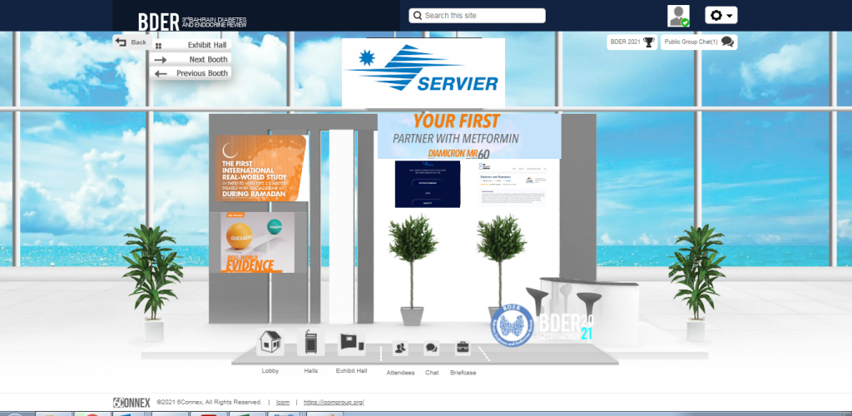
Task: Go to Halls via the suitcase icon
Action: point(310,344)
